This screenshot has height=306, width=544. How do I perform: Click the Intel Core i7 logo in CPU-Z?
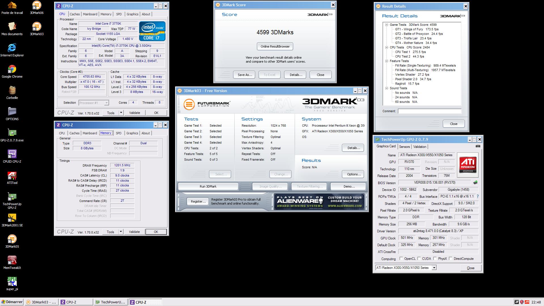[152, 31]
